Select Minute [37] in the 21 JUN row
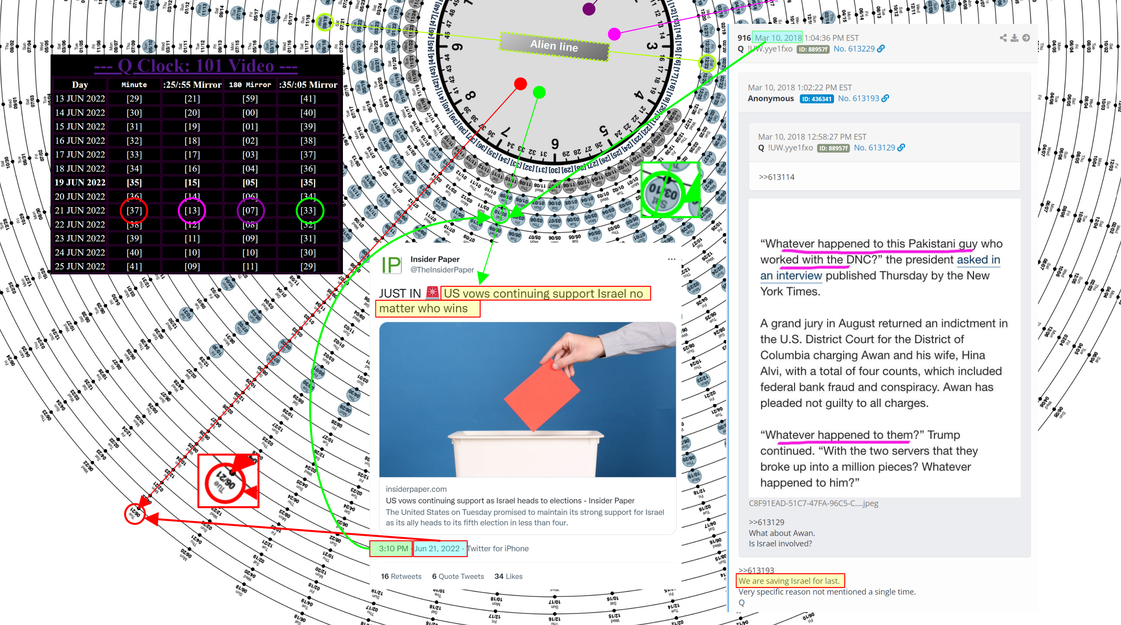Viewport: 1121px width, 625px height. point(134,210)
